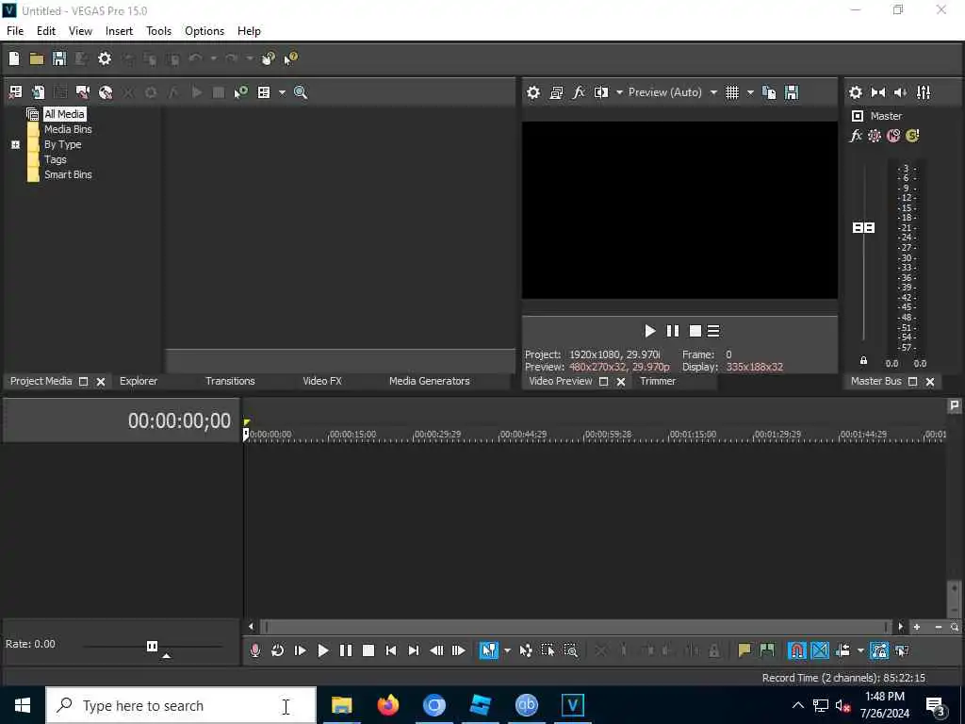This screenshot has height=724, width=965.
Task: Open the Media Generators tab
Action: (429, 381)
